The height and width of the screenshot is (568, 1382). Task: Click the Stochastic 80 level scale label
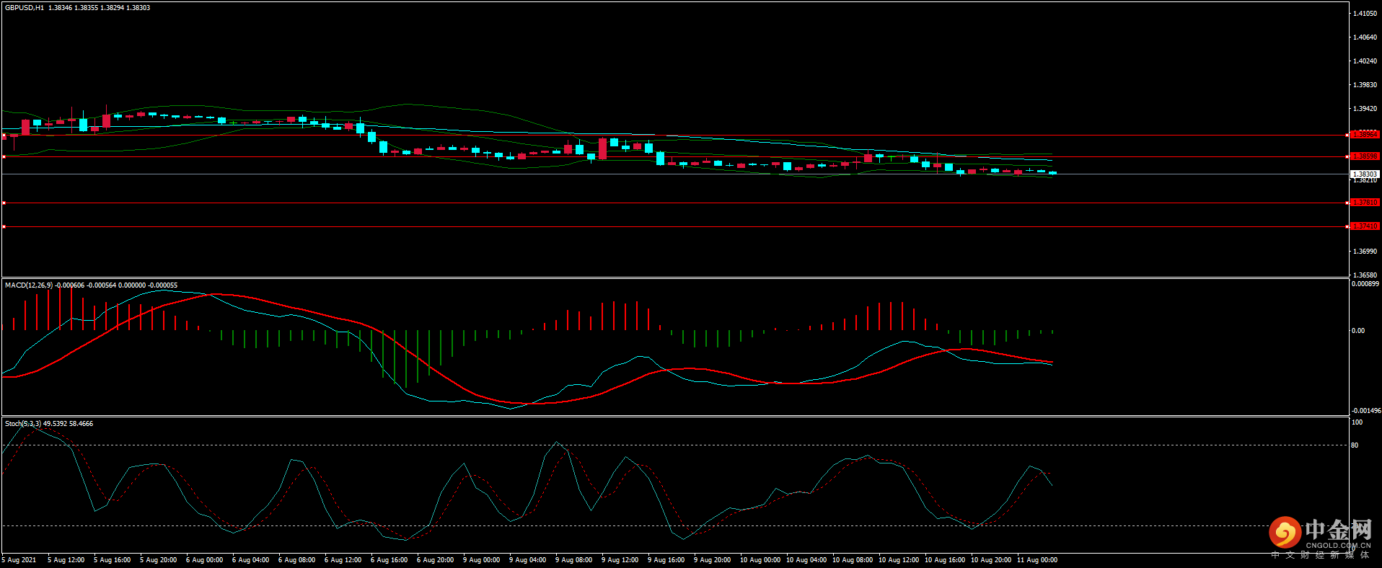(1355, 445)
